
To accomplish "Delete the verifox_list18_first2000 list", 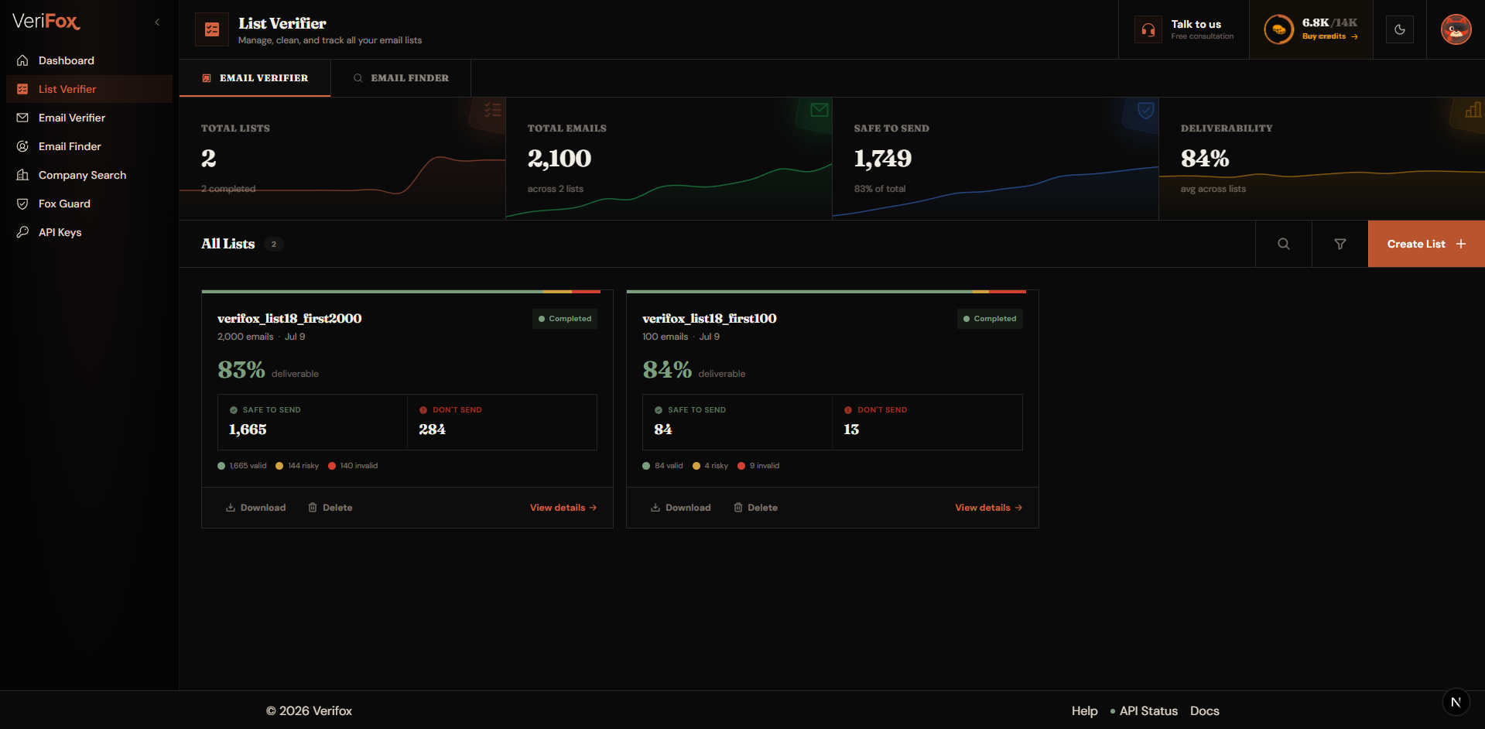I will pos(330,508).
